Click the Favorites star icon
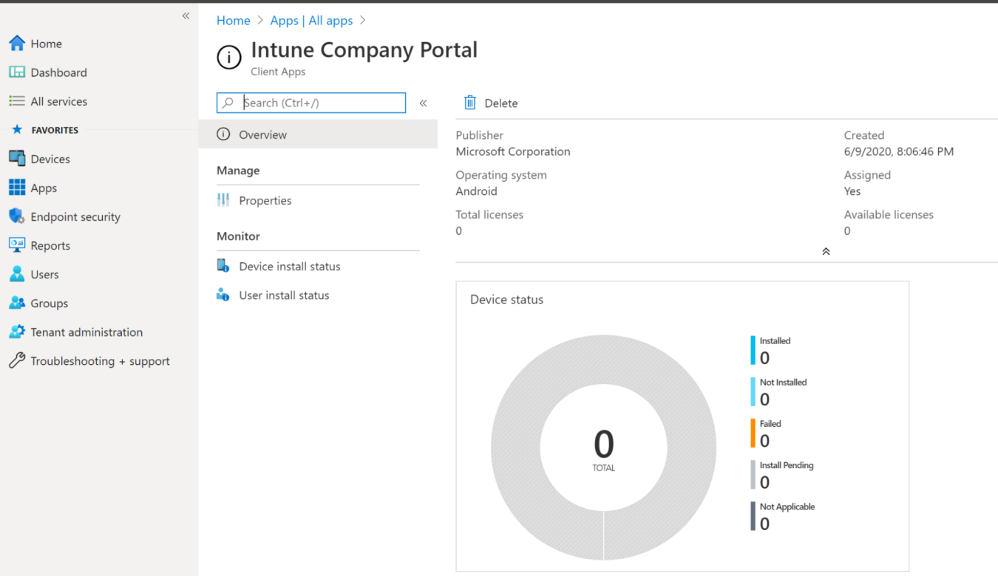This screenshot has width=998, height=576. coord(17,130)
